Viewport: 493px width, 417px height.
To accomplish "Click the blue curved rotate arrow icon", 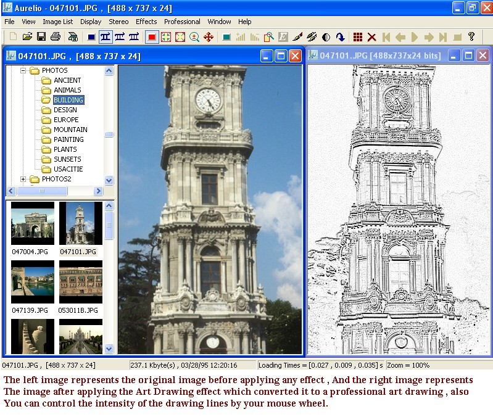I will click(340, 37).
